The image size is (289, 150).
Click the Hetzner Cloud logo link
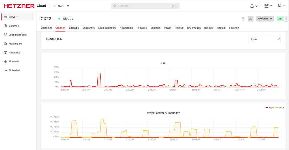point(25,6)
